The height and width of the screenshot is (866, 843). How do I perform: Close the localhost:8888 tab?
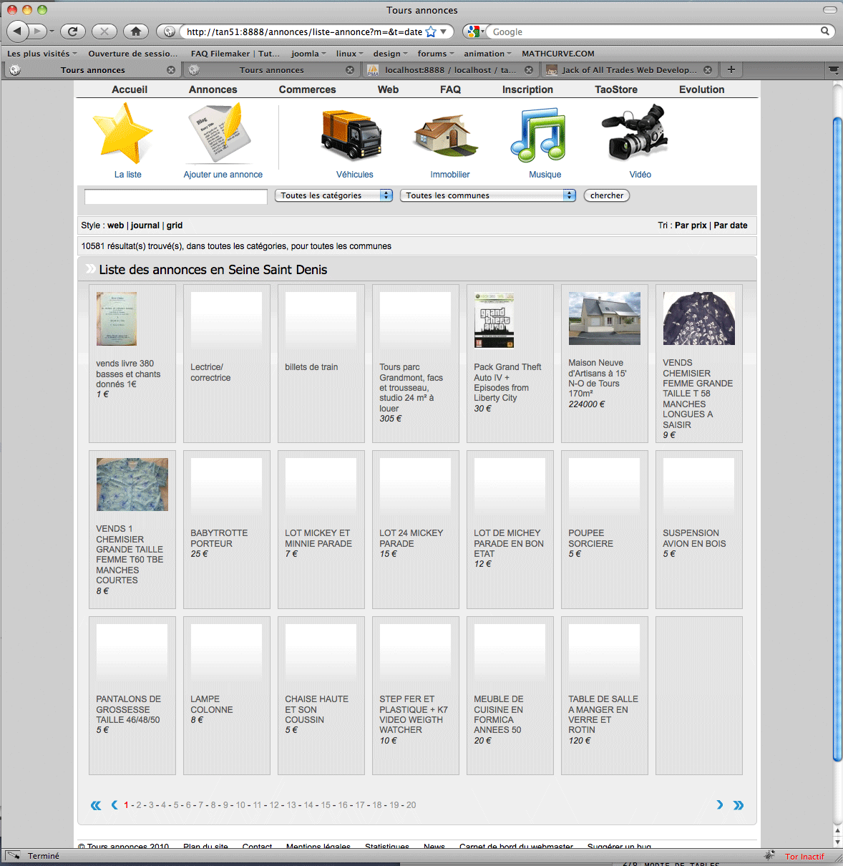(x=529, y=70)
